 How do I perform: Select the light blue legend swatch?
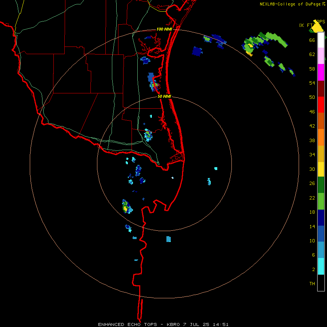[321, 250]
